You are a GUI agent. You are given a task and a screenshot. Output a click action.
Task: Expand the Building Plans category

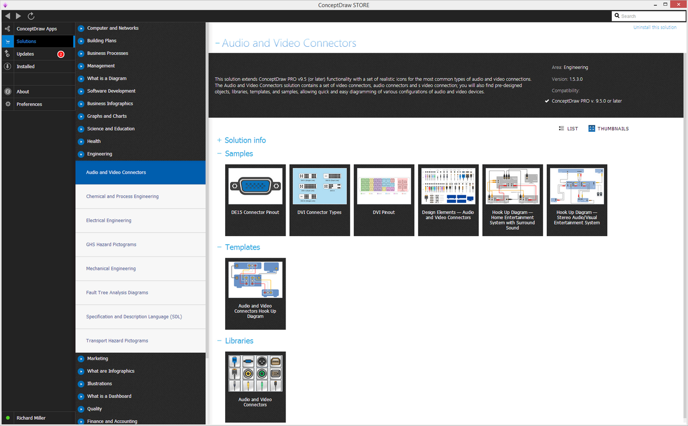point(81,41)
